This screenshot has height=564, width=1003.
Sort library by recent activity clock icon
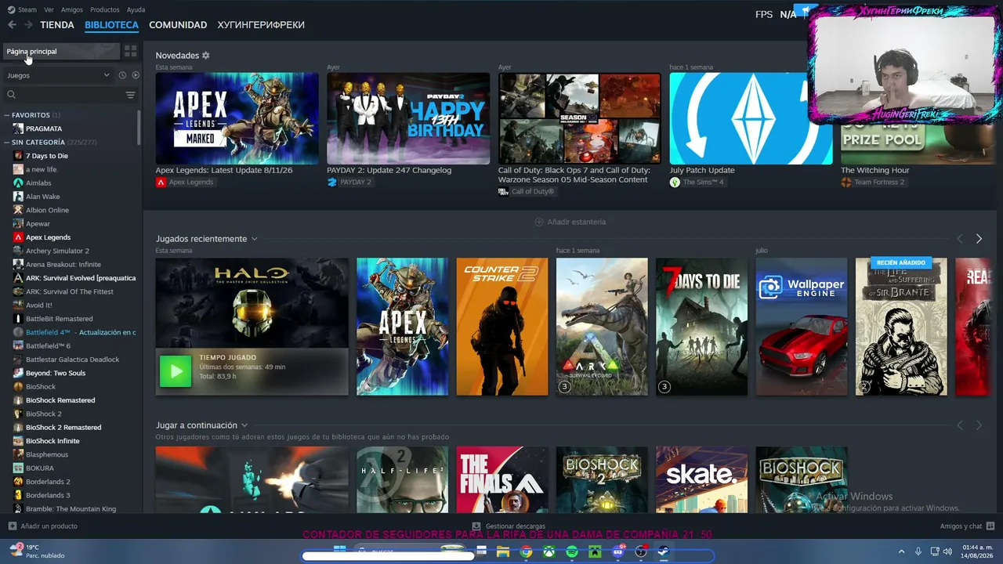point(122,75)
